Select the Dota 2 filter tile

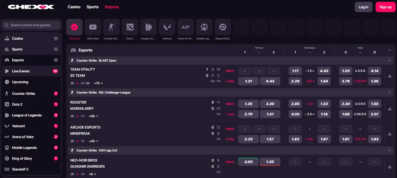[130, 27]
